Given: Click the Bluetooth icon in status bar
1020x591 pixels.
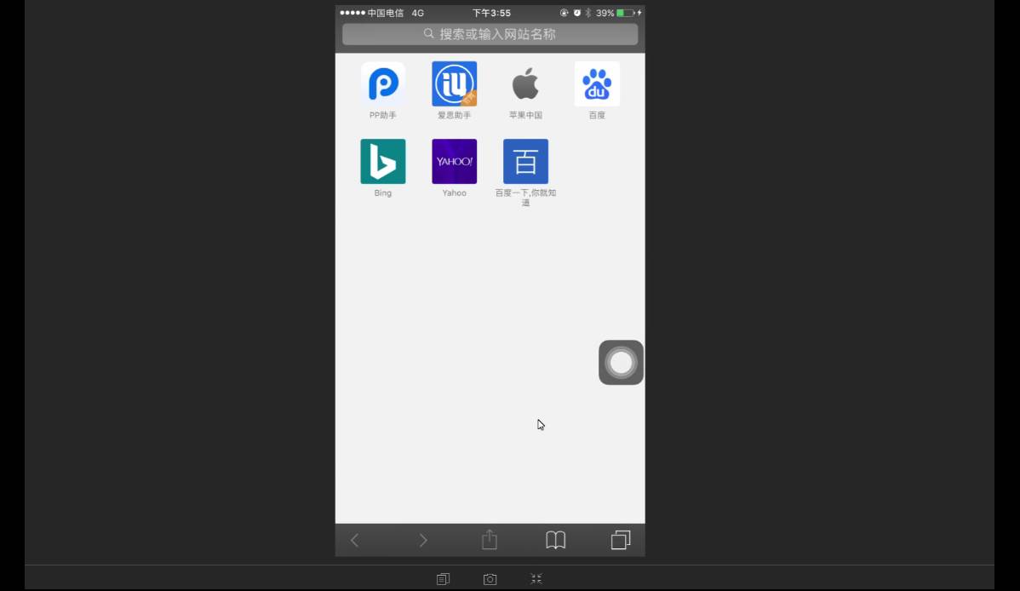Looking at the screenshot, I should click(588, 13).
